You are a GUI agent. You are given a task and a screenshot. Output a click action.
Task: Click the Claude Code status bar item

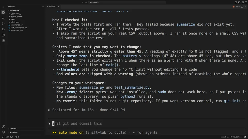[236, 137]
